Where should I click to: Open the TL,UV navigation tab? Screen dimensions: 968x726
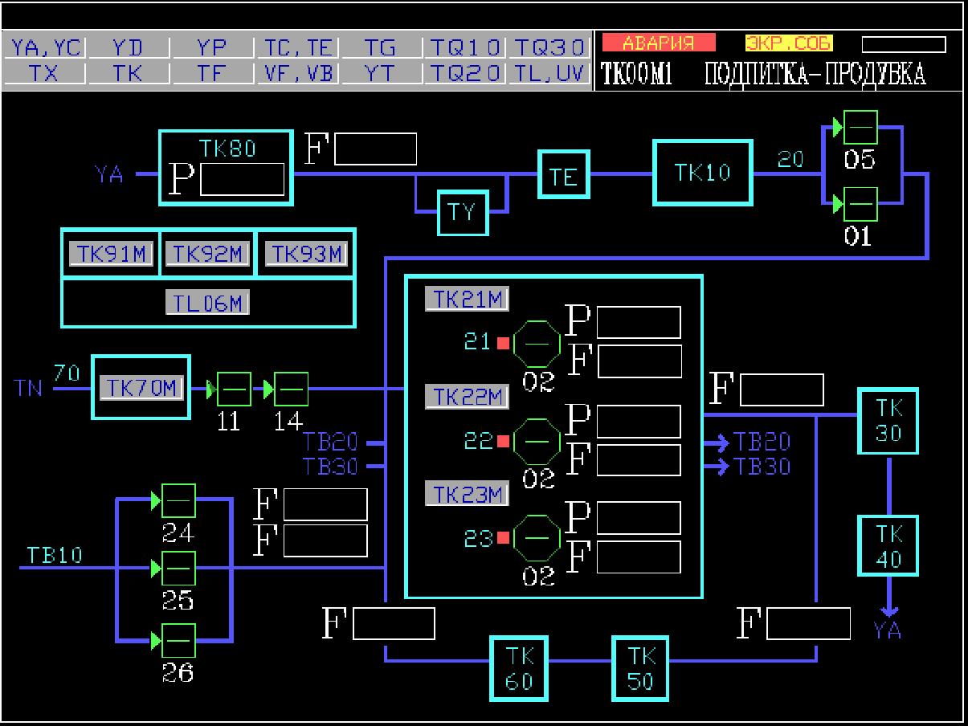pos(550,73)
